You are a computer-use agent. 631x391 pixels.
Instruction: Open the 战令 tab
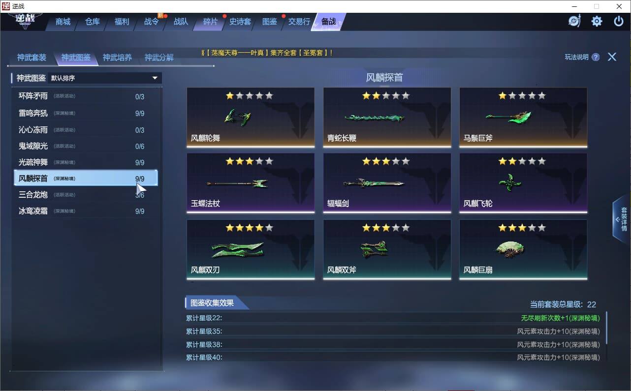(152, 22)
